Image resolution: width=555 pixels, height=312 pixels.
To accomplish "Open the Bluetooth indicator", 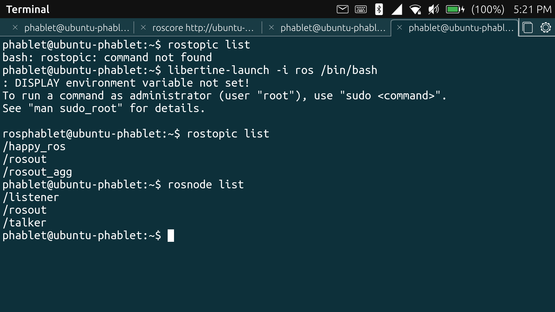I will (x=379, y=9).
